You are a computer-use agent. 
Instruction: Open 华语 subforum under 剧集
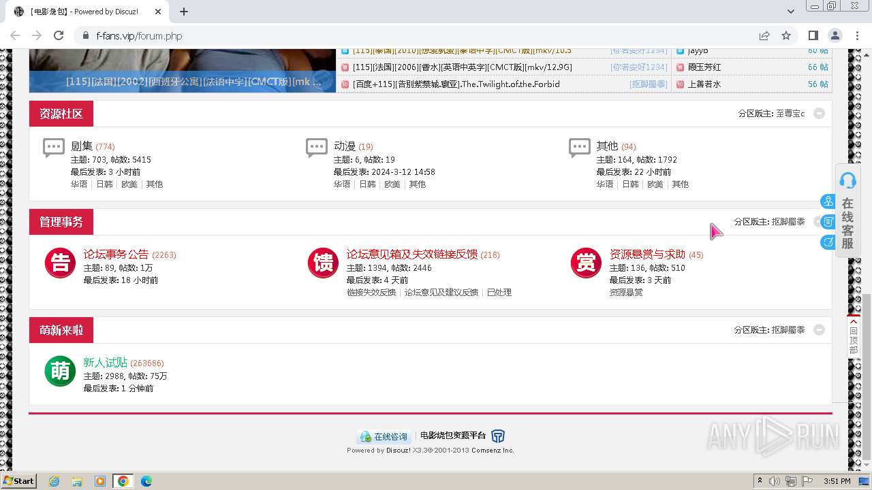tap(79, 184)
